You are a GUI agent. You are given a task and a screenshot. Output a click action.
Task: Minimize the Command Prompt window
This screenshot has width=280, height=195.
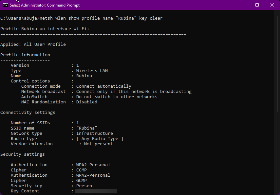242,5
